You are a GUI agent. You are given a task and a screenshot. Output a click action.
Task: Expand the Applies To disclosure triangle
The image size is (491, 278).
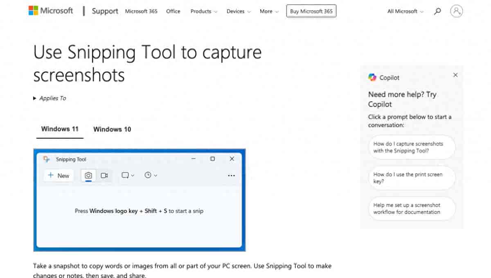[x=35, y=98]
